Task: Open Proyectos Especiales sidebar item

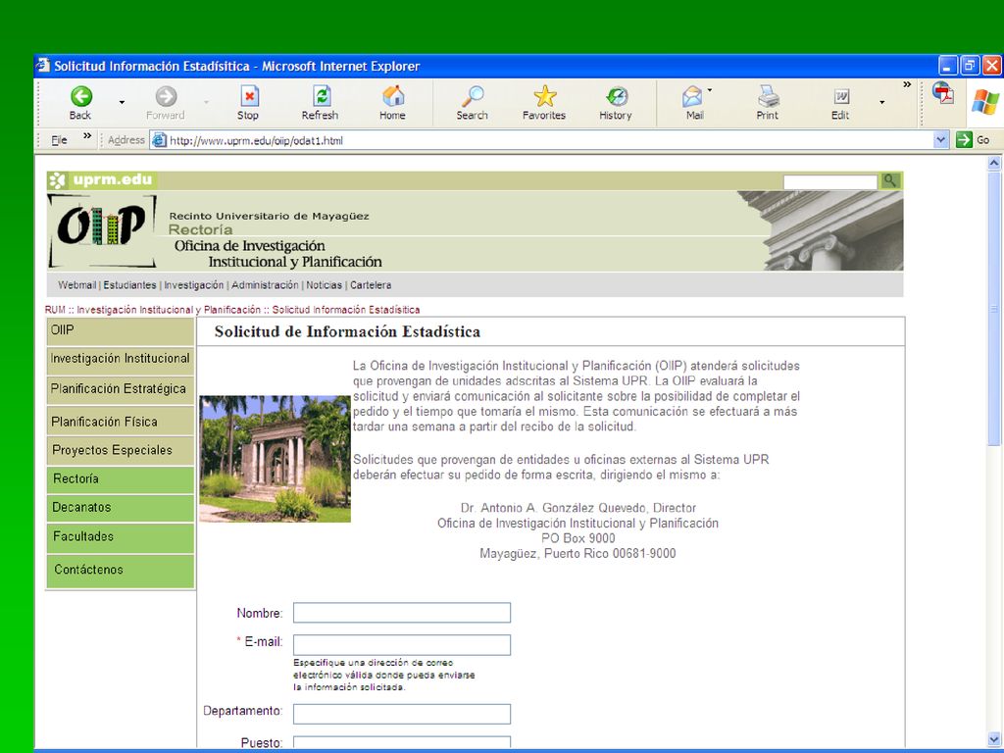Action: pos(121,451)
